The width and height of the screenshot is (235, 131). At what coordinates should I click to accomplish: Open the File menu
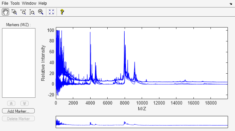[5, 3]
